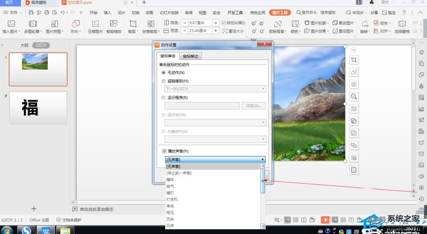Collapse the [无声音] sound dropdown
Viewport: 427px width, 234px height.
tap(262, 159)
